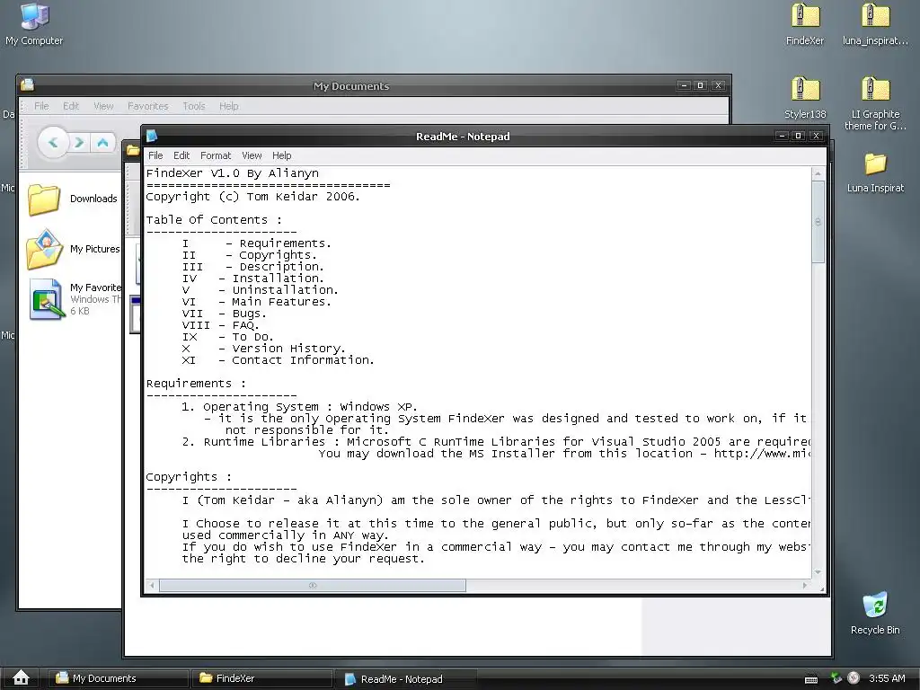This screenshot has width=920, height=690.
Task: Open File menu in My Documents
Action: pos(41,106)
